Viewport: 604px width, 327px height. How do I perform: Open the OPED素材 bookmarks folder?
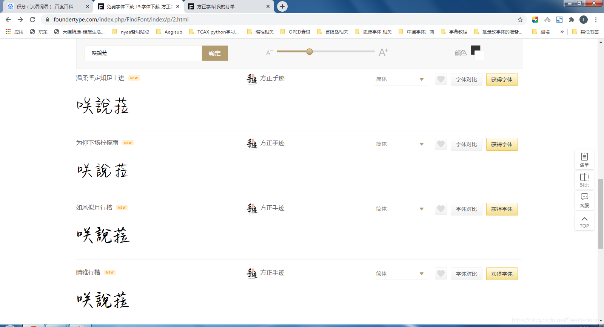[x=295, y=32]
